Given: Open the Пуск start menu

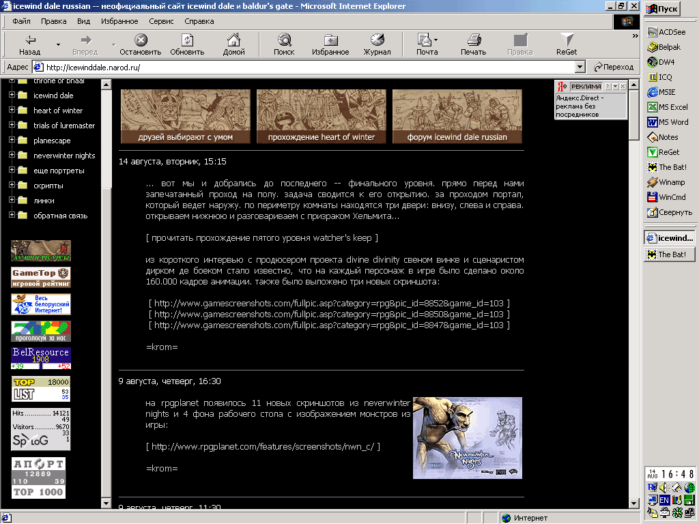Looking at the screenshot, I should click(662, 8).
